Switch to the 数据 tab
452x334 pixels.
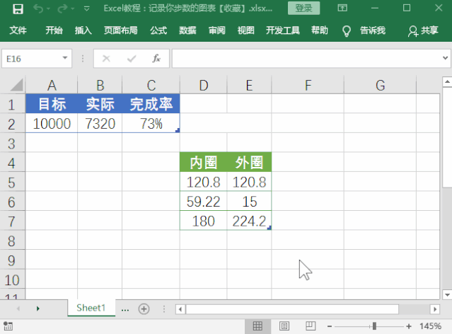pos(187,30)
